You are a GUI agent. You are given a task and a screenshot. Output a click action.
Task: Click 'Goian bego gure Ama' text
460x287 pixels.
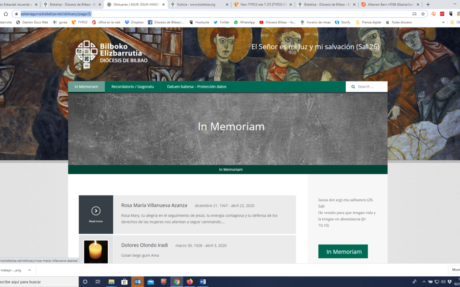[x=140, y=256]
